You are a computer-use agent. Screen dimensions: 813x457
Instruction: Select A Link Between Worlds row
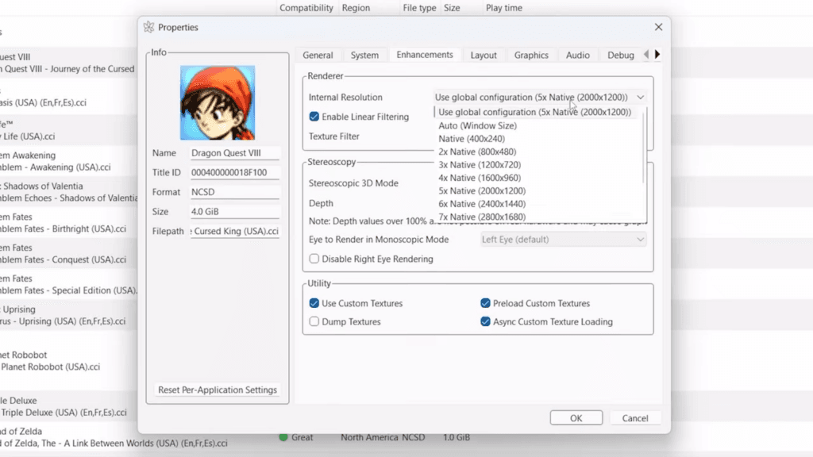114,443
